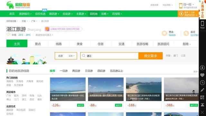Viewport: 206px width, 116px height.
Task: Switch to the 线路 tab
Action: (x=59, y=44)
